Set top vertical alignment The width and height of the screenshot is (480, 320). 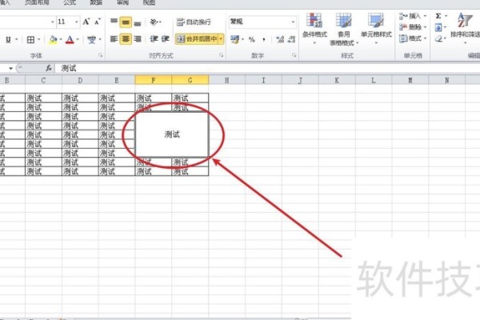[114, 22]
